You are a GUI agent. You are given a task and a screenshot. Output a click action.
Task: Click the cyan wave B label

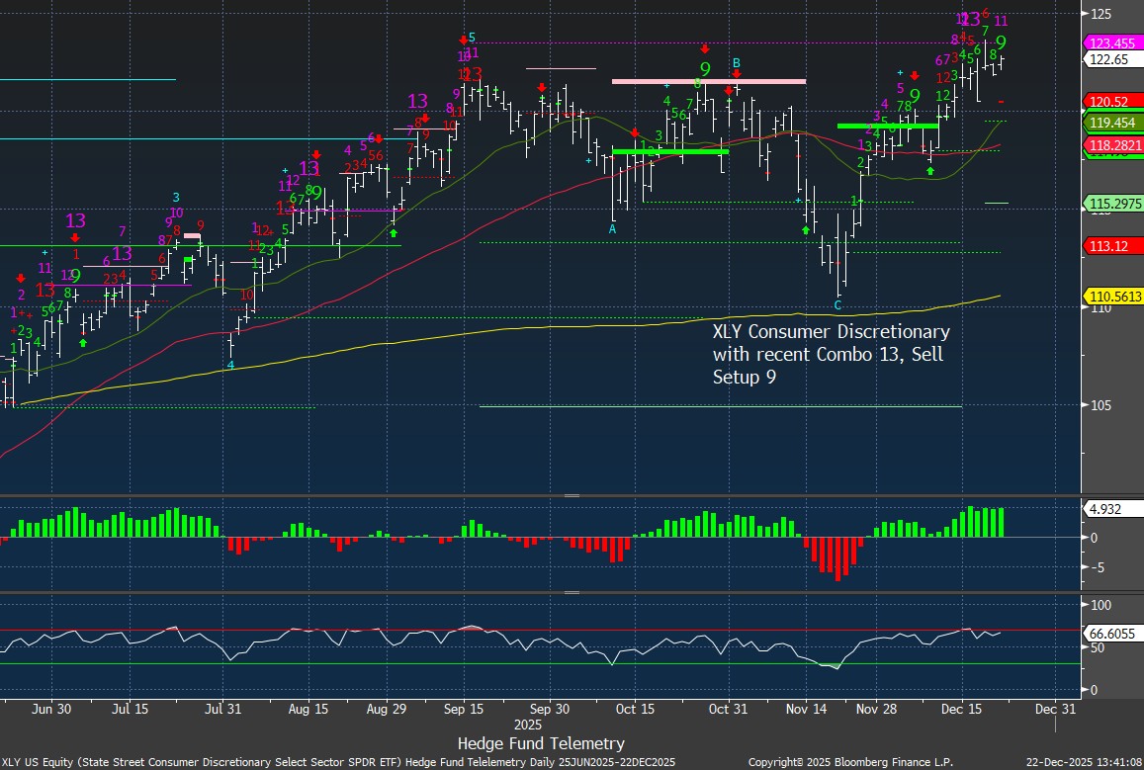pos(736,64)
